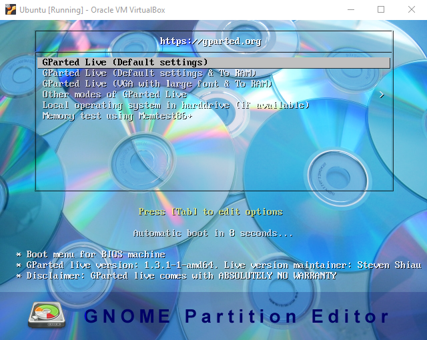The height and width of the screenshot is (340, 427).
Task: Click 'GNOME Partition Editor' banner text
Action: point(236,316)
